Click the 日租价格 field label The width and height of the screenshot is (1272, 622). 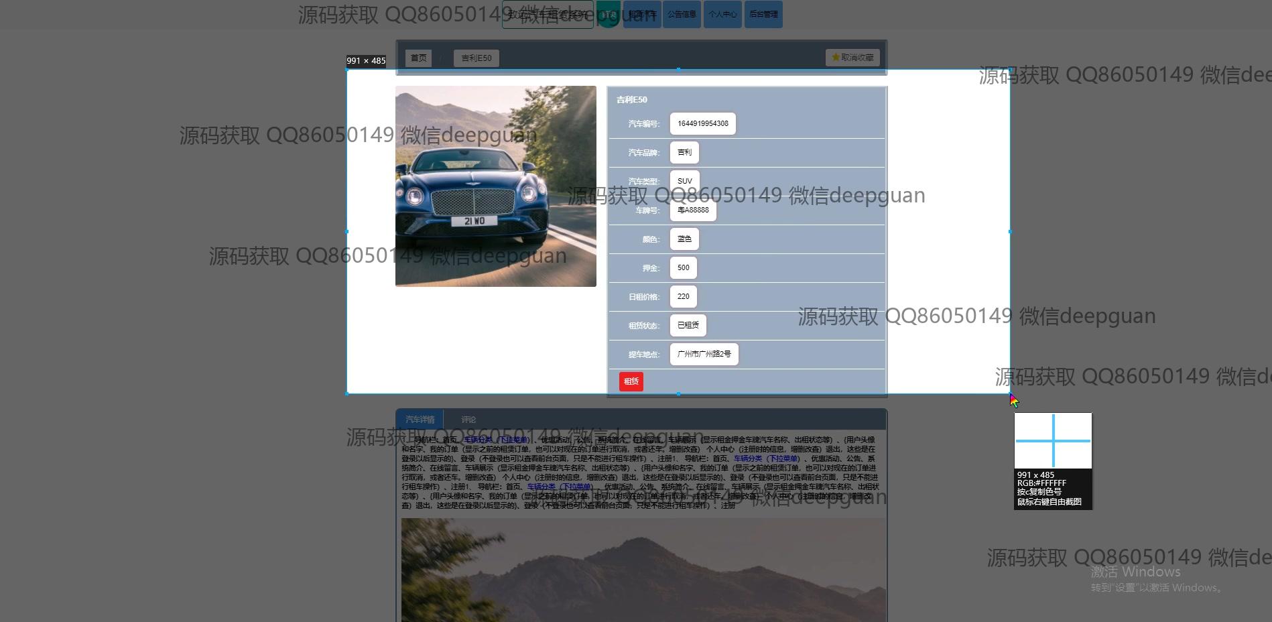point(644,297)
